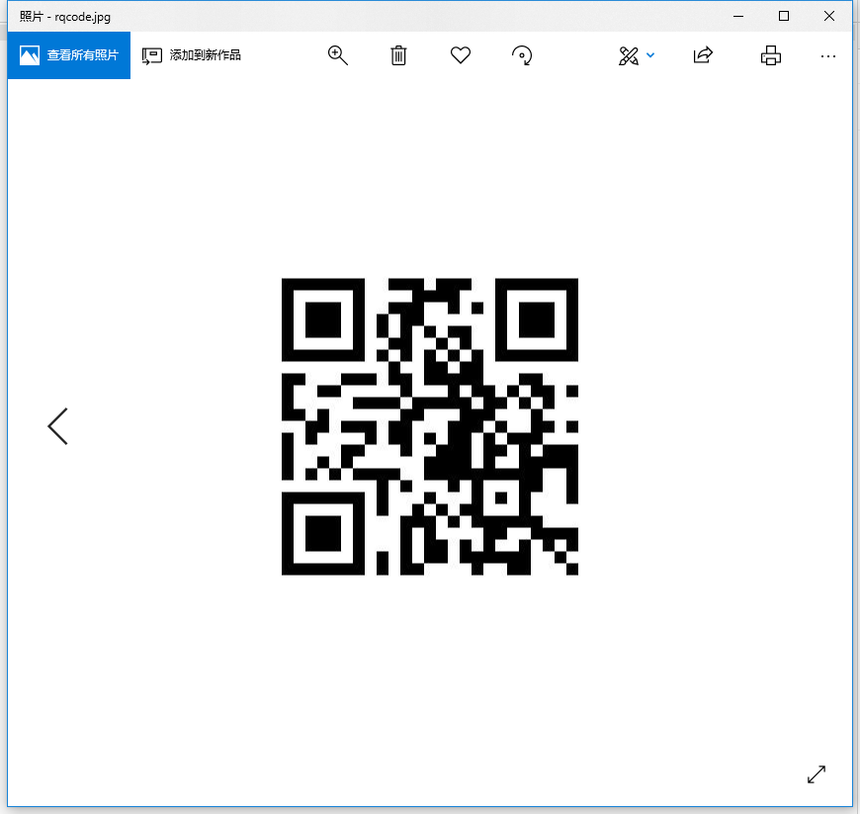Maximize the Photos window
Image resolution: width=860 pixels, height=814 pixels.
tap(784, 17)
